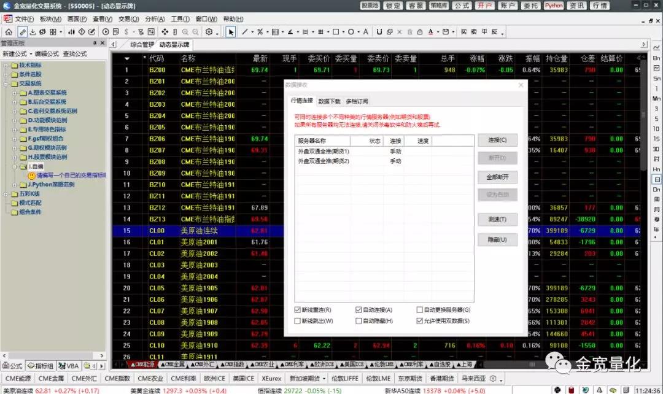Select the line drawing tool
This screenshot has height=394, width=663.
coord(245,32)
